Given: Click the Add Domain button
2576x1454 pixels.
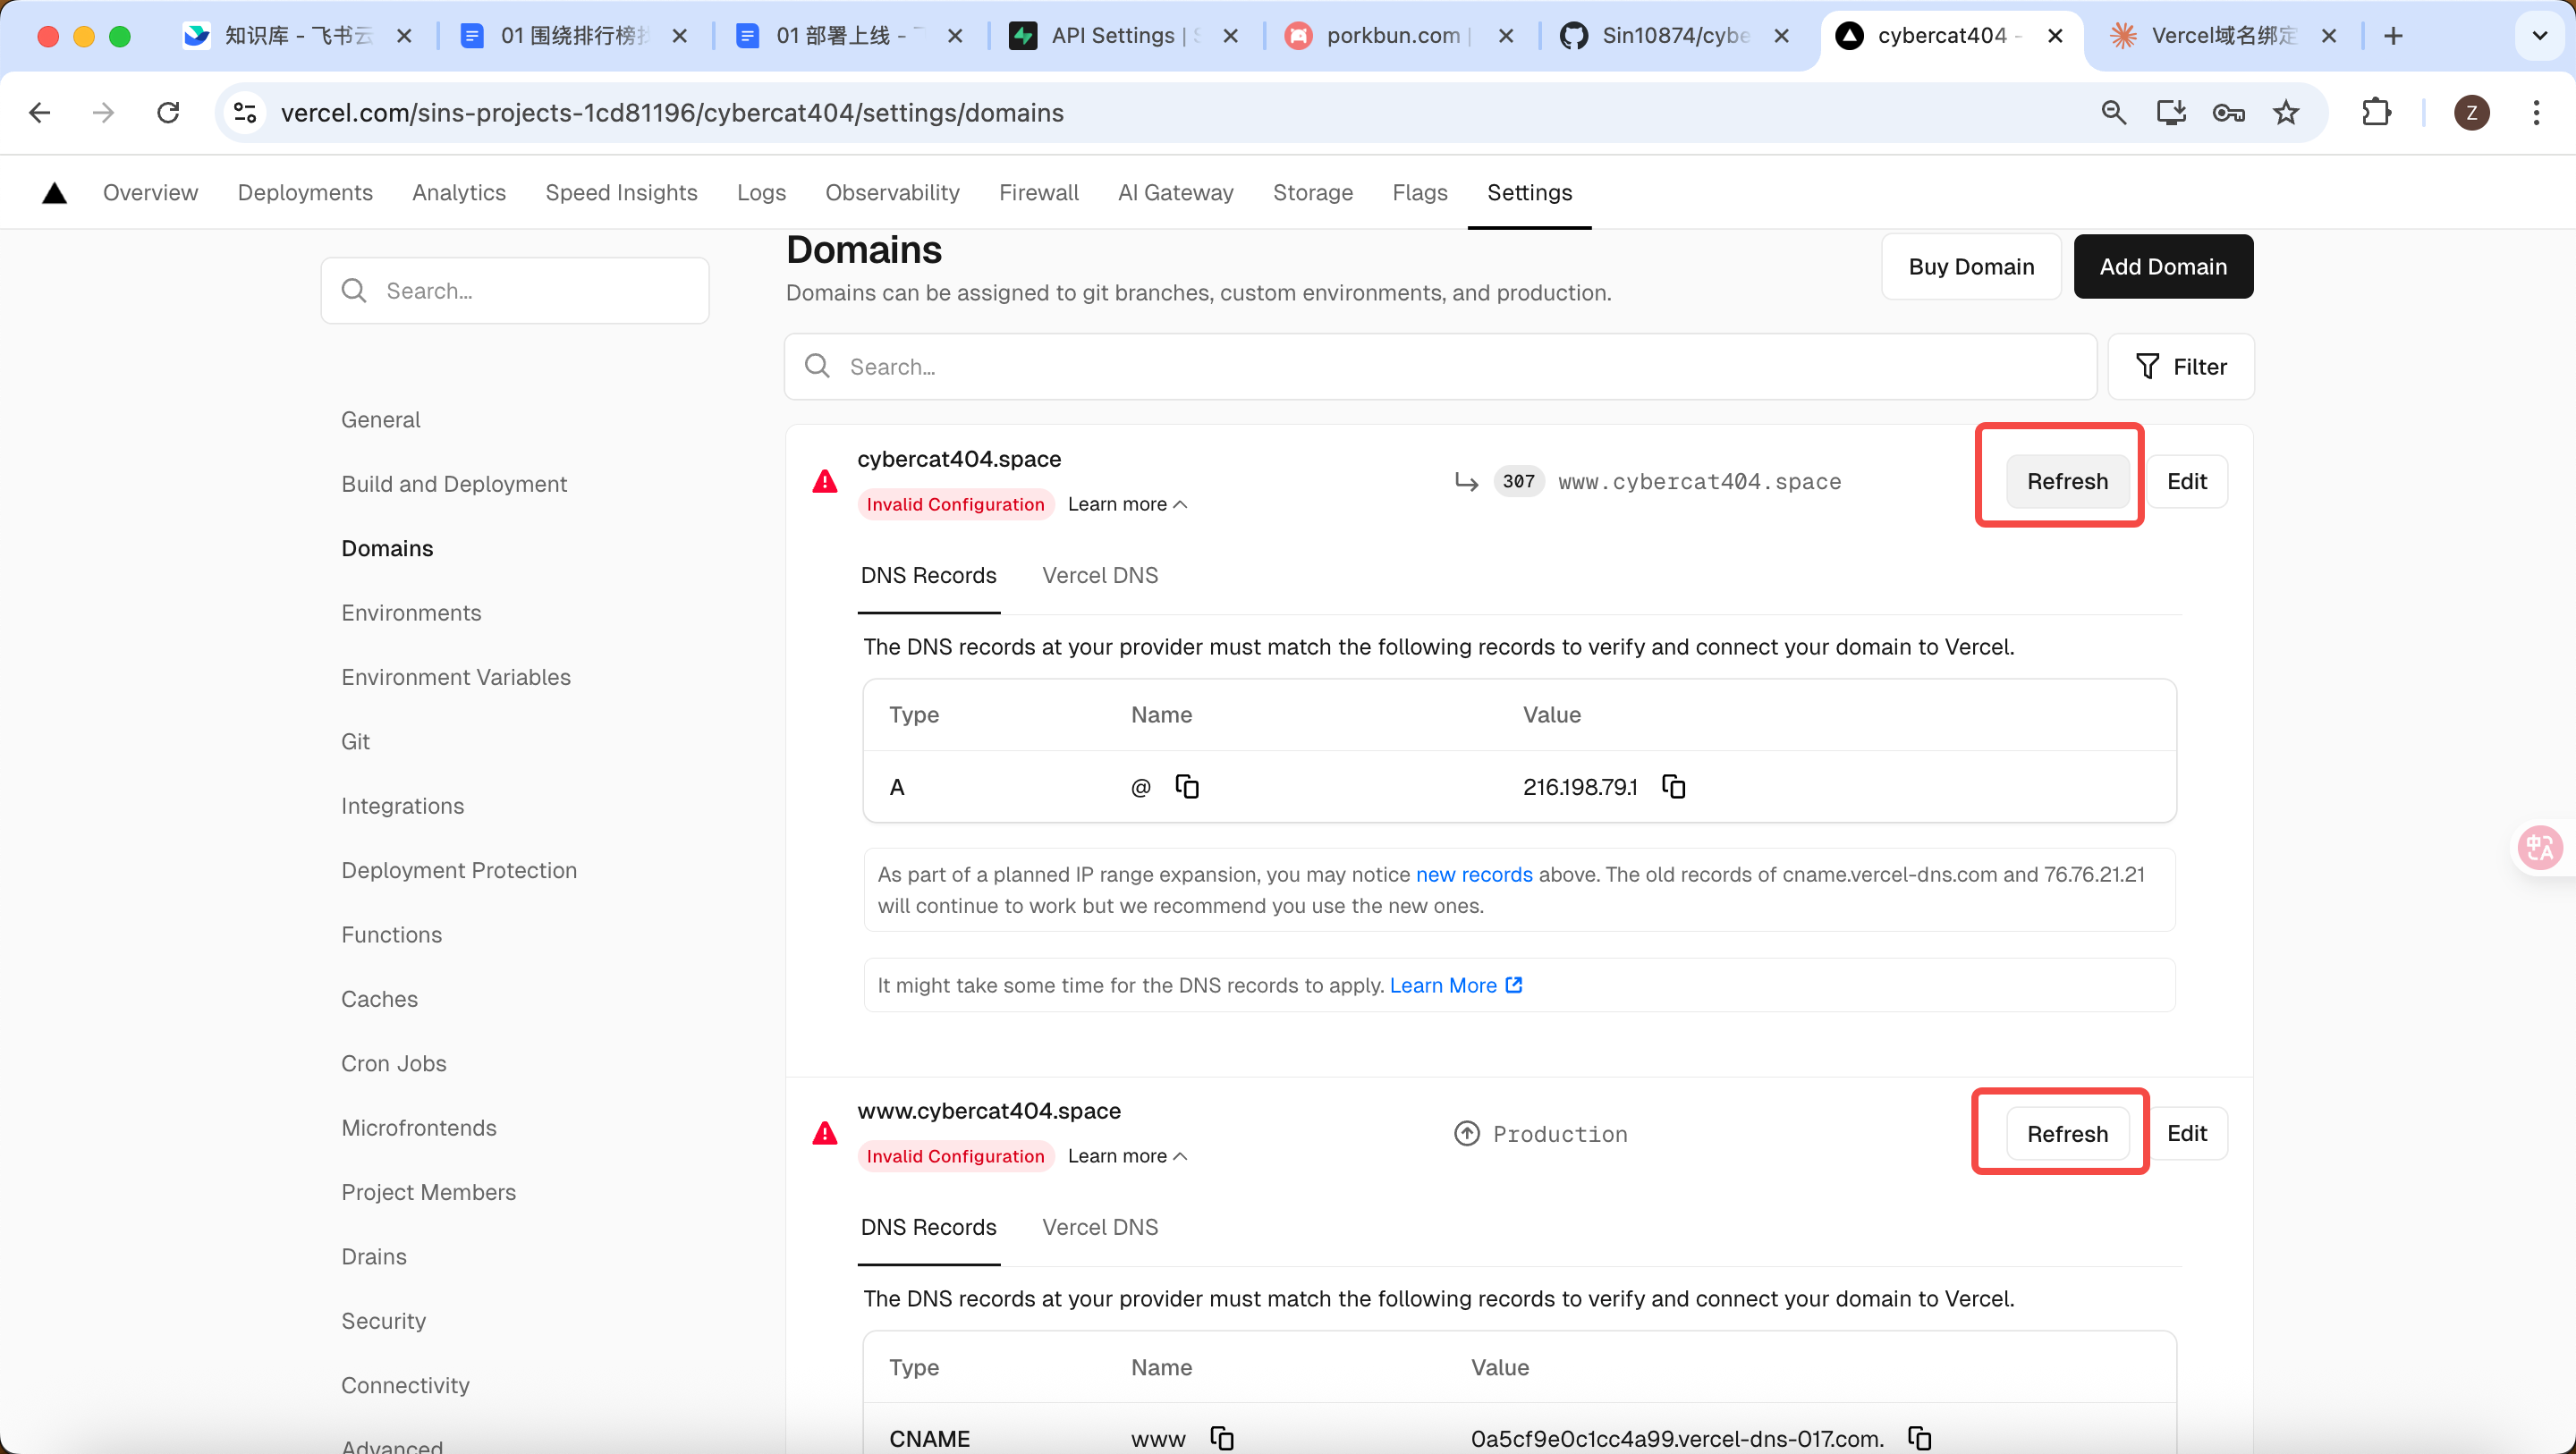Looking at the screenshot, I should (2163, 267).
